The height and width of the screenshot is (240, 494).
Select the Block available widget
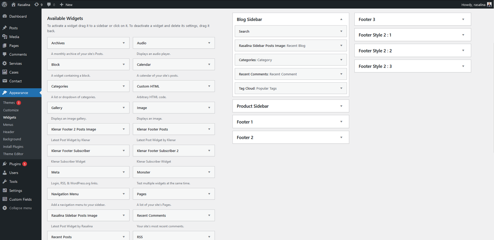(x=88, y=65)
